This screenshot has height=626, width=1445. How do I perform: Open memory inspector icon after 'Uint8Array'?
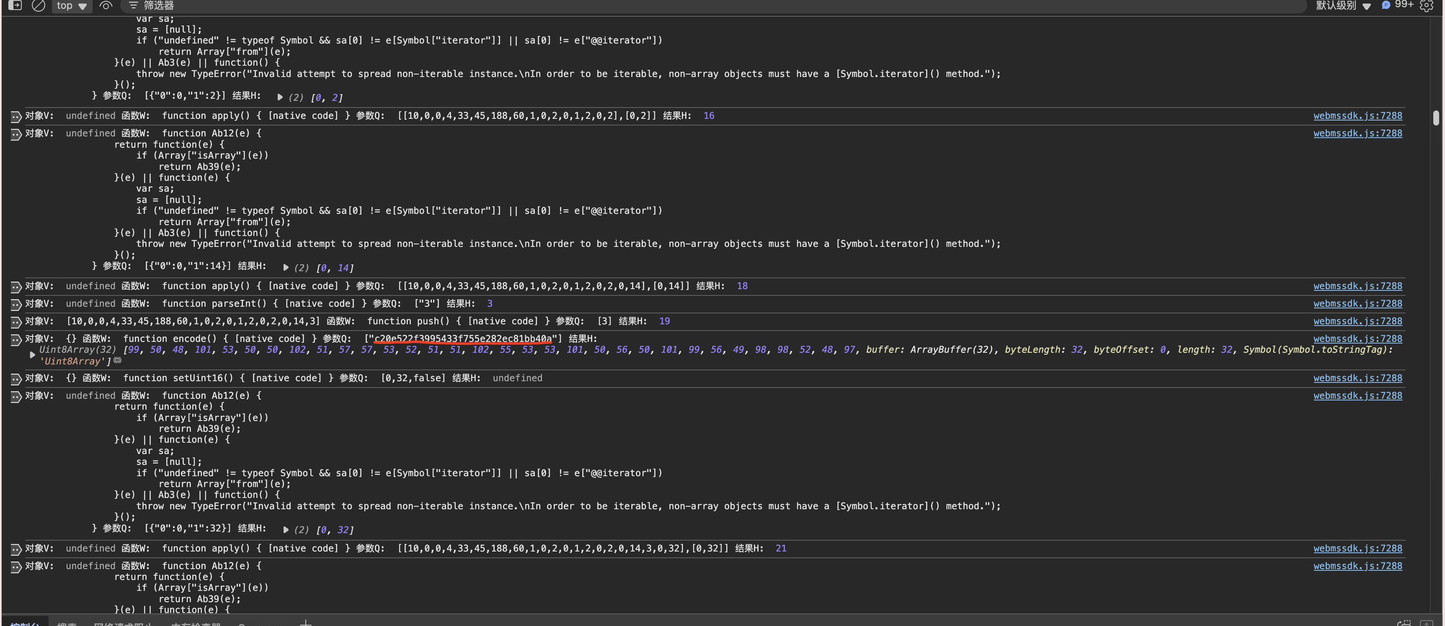(x=118, y=360)
